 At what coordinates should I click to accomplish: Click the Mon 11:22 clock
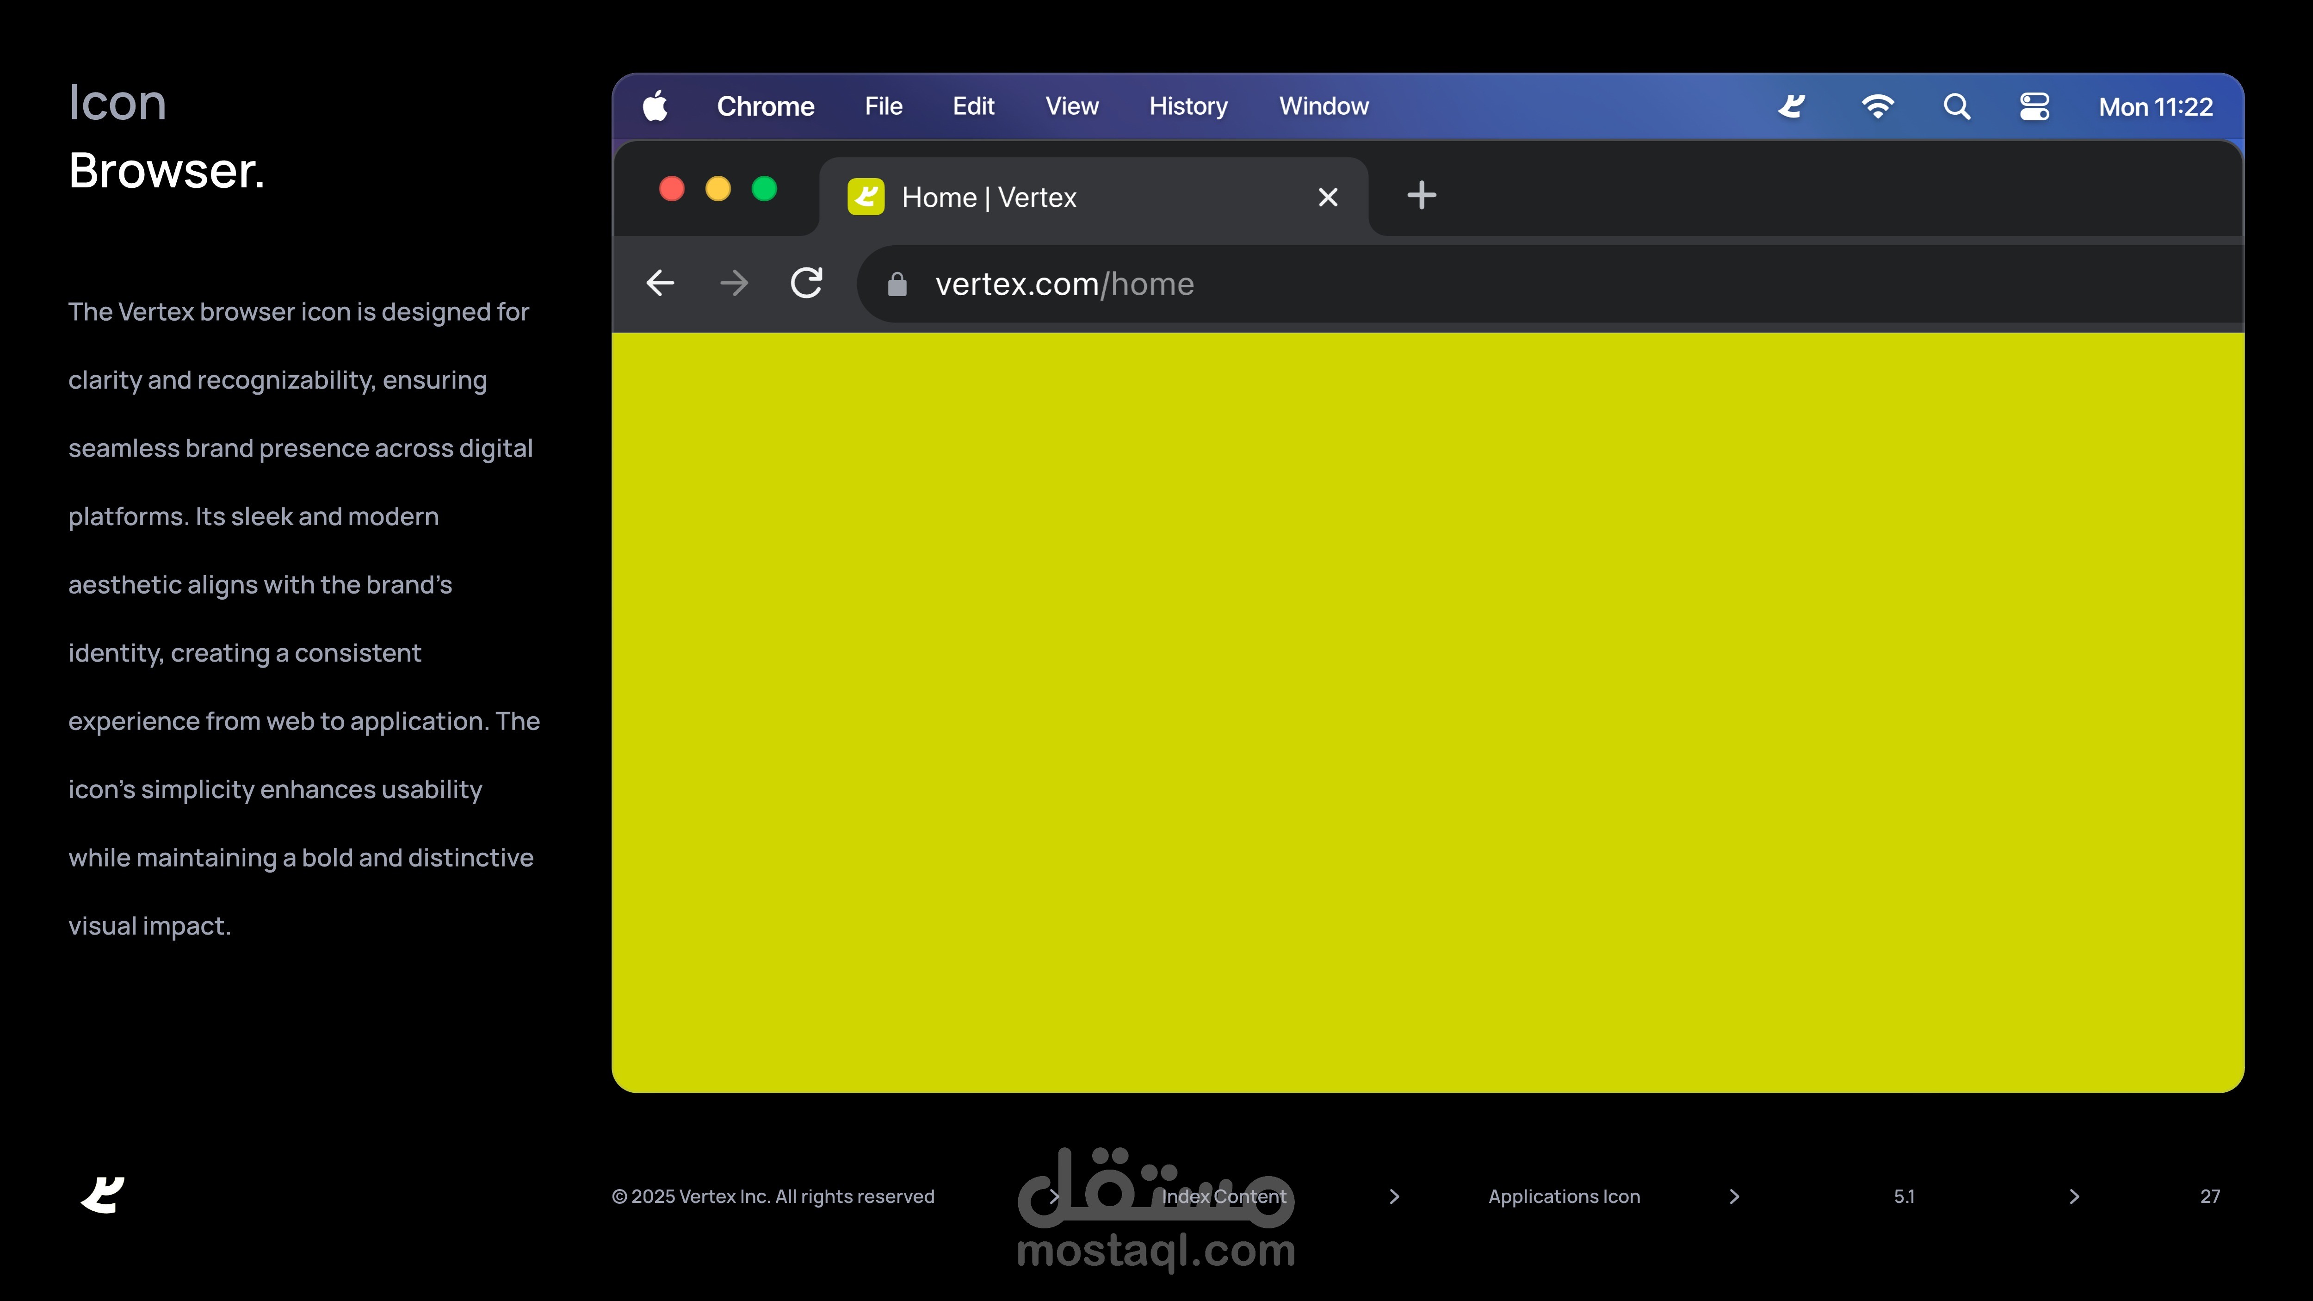[2155, 107]
